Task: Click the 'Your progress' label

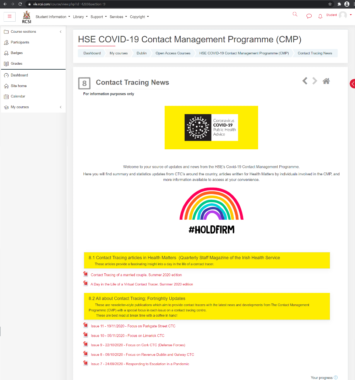Action: (322, 378)
